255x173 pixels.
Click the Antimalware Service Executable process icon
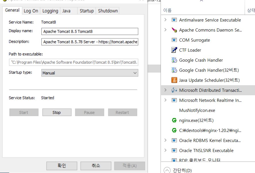(174, 20)
